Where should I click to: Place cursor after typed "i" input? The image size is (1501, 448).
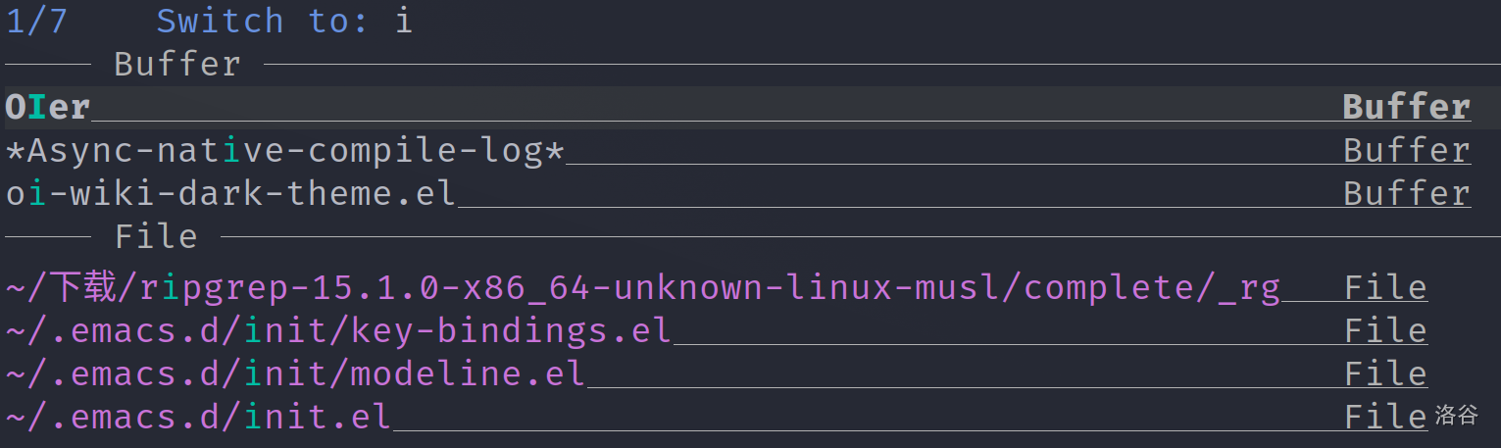[414, 22]
